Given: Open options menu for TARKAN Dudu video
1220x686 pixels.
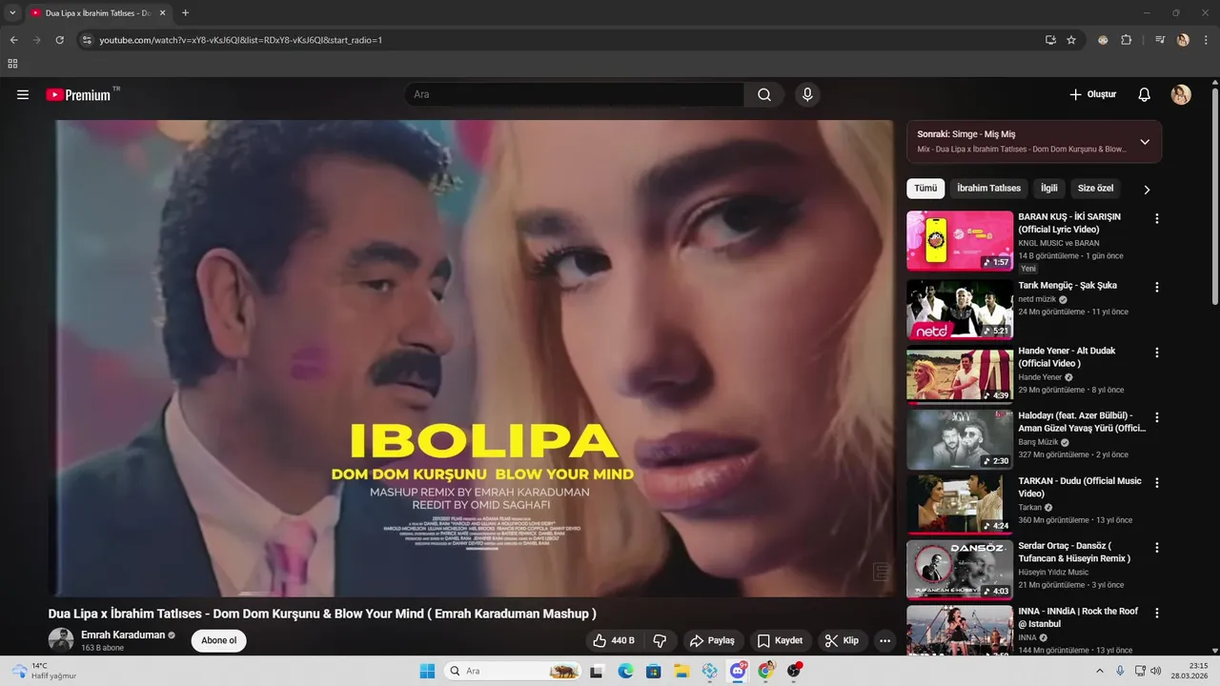Looking at the screenshot, I should 1157,483.
